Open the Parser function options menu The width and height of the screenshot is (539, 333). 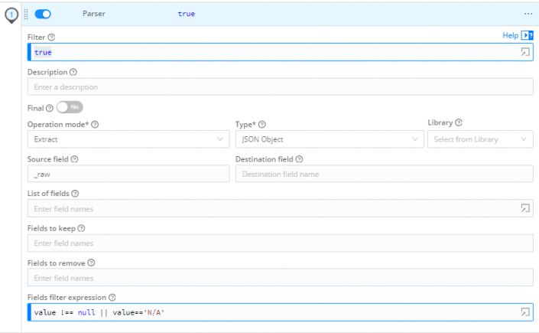[x=528, y=14]
